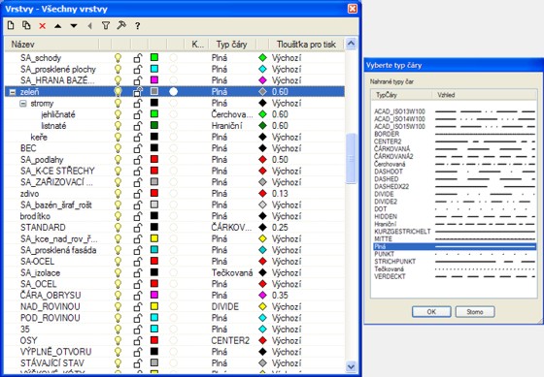Toggle visibility bulb of jehličnaté layer

[118, 114]
